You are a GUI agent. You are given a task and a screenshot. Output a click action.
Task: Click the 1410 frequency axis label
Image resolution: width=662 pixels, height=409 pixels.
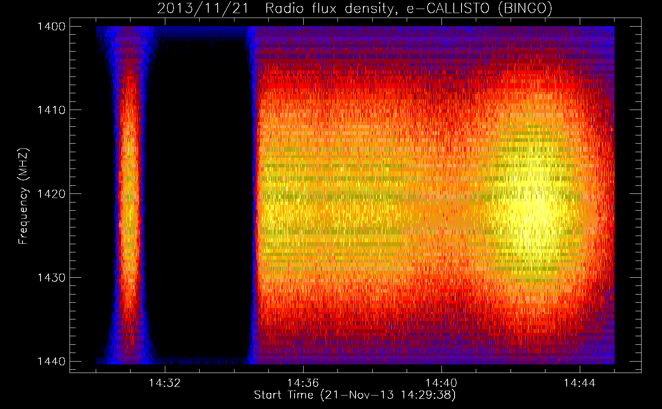[51, 110]
